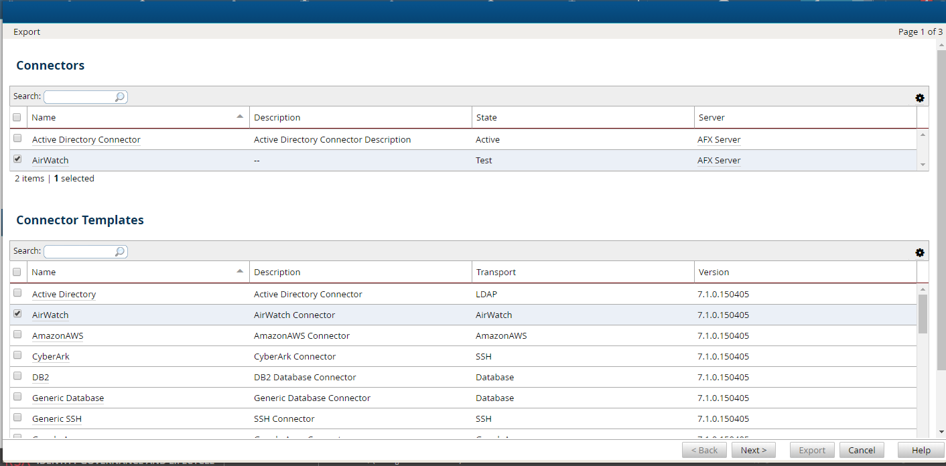Select all Connector Templates with header checkbox
This screenshot has width=946, height=466.
(17, 272)
